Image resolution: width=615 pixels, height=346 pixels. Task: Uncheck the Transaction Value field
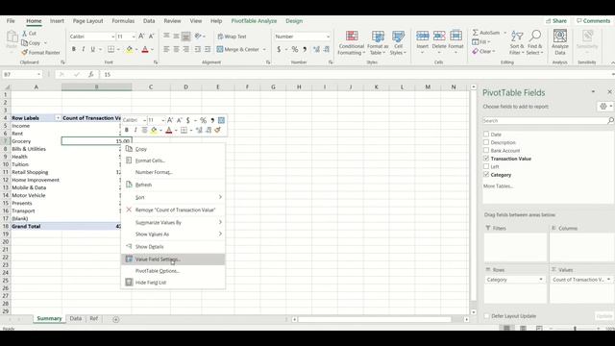pos(486,159)
